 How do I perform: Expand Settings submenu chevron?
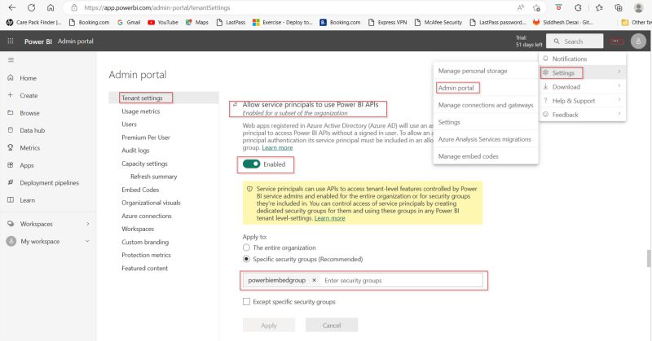[x=619, y=72]
